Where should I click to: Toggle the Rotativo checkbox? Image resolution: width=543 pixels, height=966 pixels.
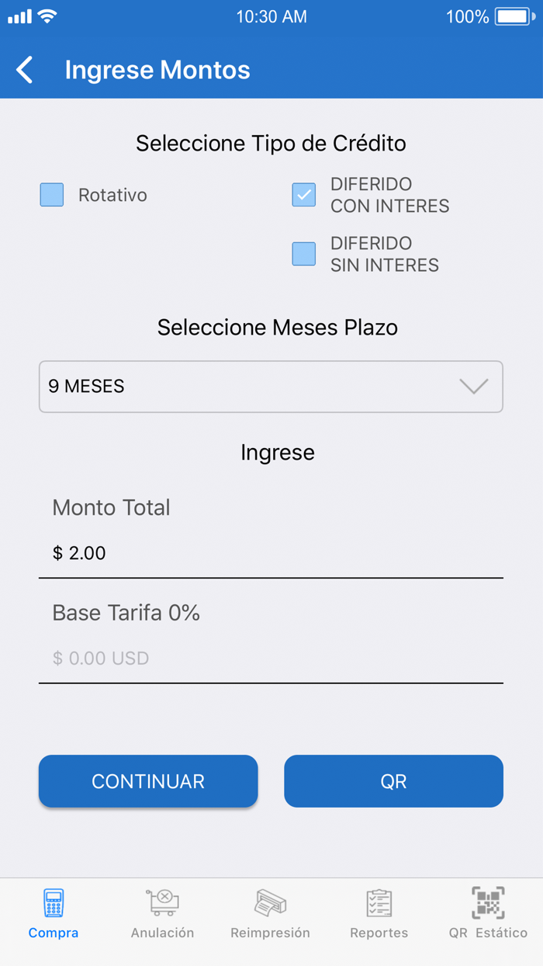coord(51,195)
